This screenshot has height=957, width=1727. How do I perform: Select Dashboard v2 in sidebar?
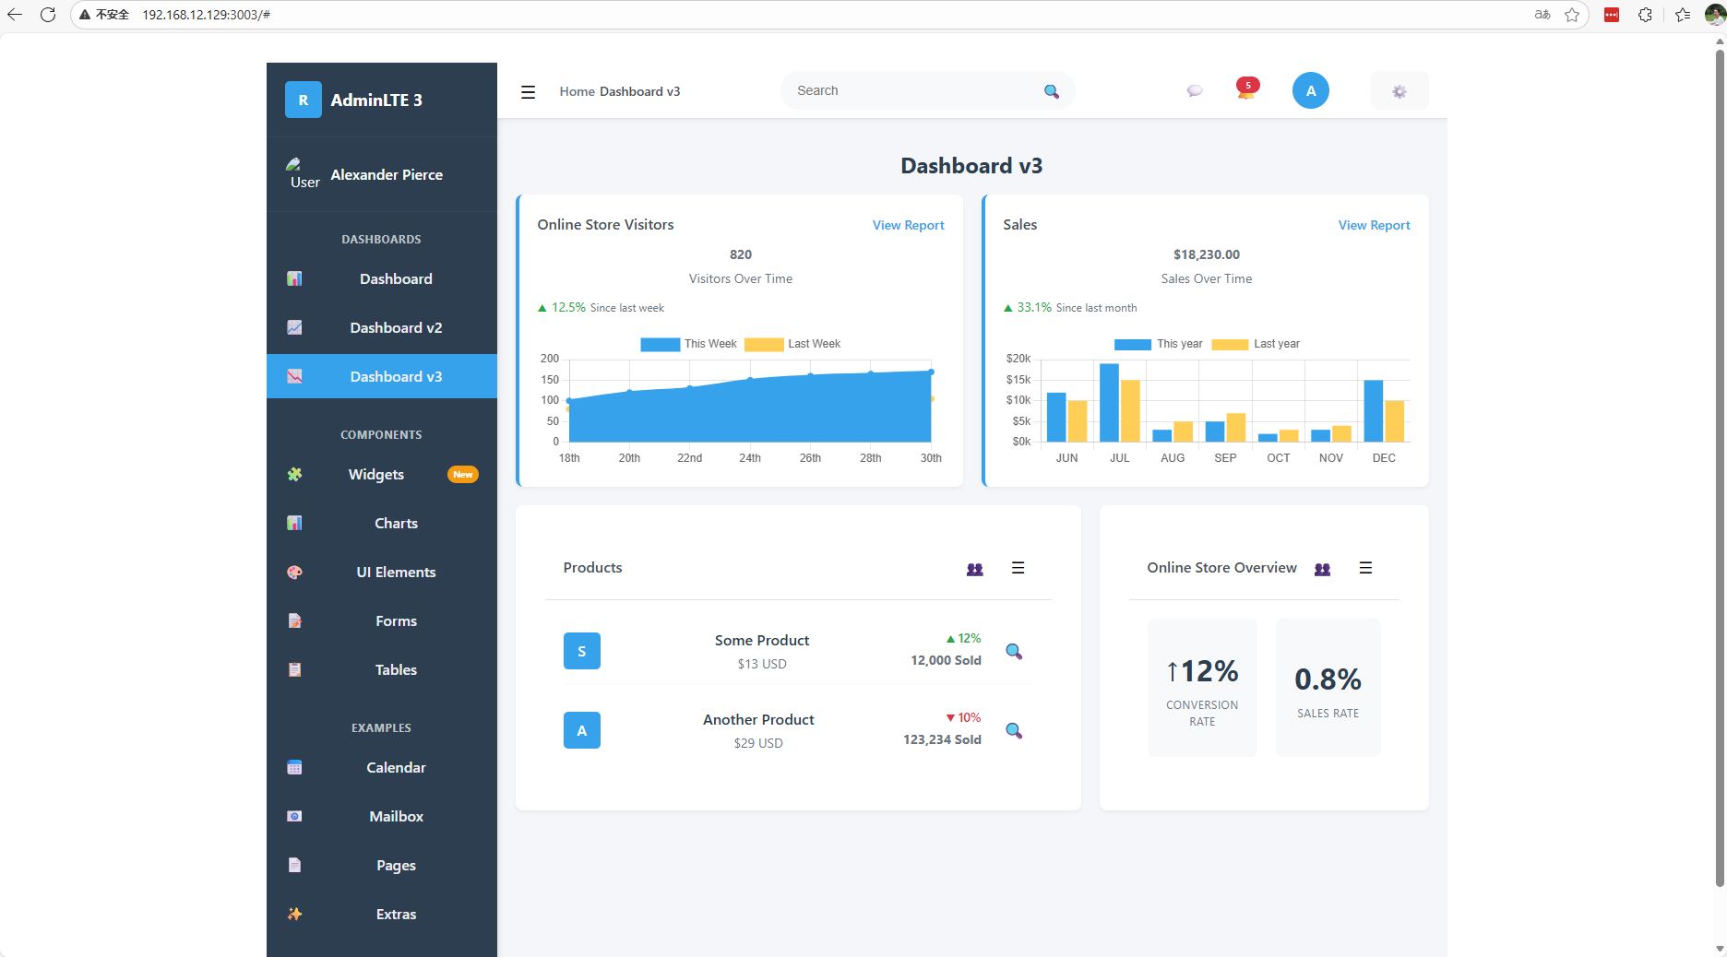tap(396, 328)
